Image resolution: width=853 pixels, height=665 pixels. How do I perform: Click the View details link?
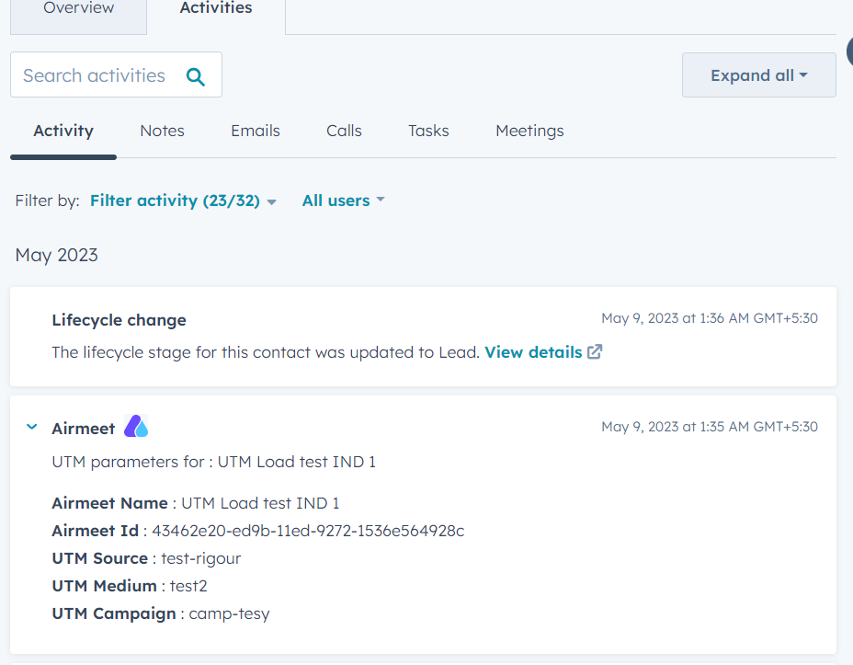(533, 352)
